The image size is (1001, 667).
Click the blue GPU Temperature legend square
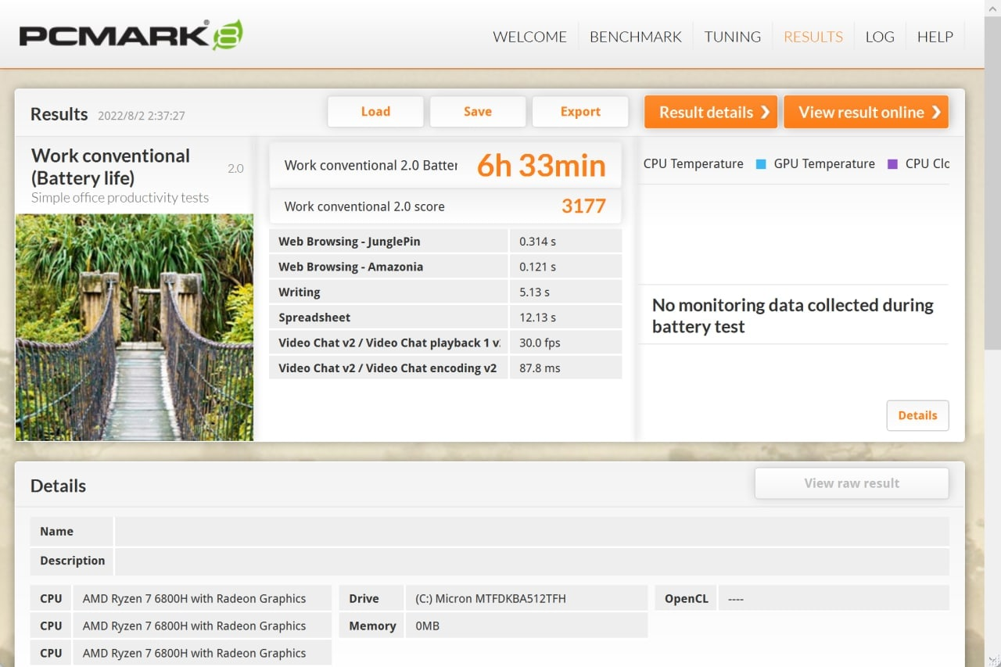[761, 164]
